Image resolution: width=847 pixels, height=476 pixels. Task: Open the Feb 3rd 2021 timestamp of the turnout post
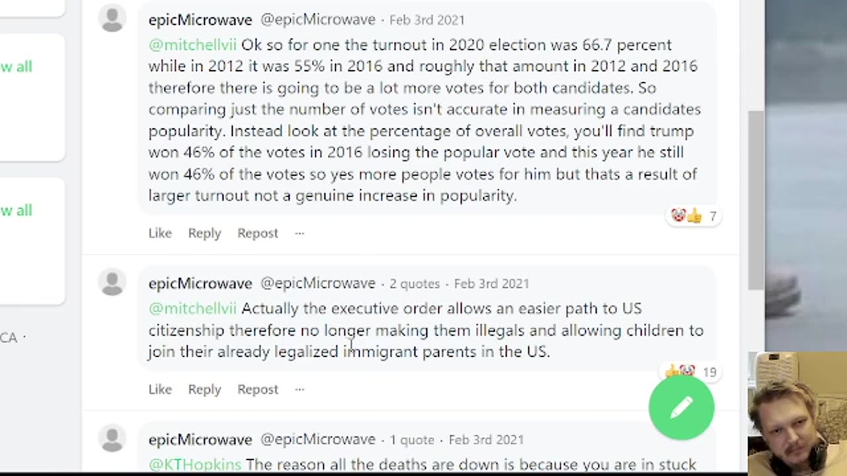427,20
